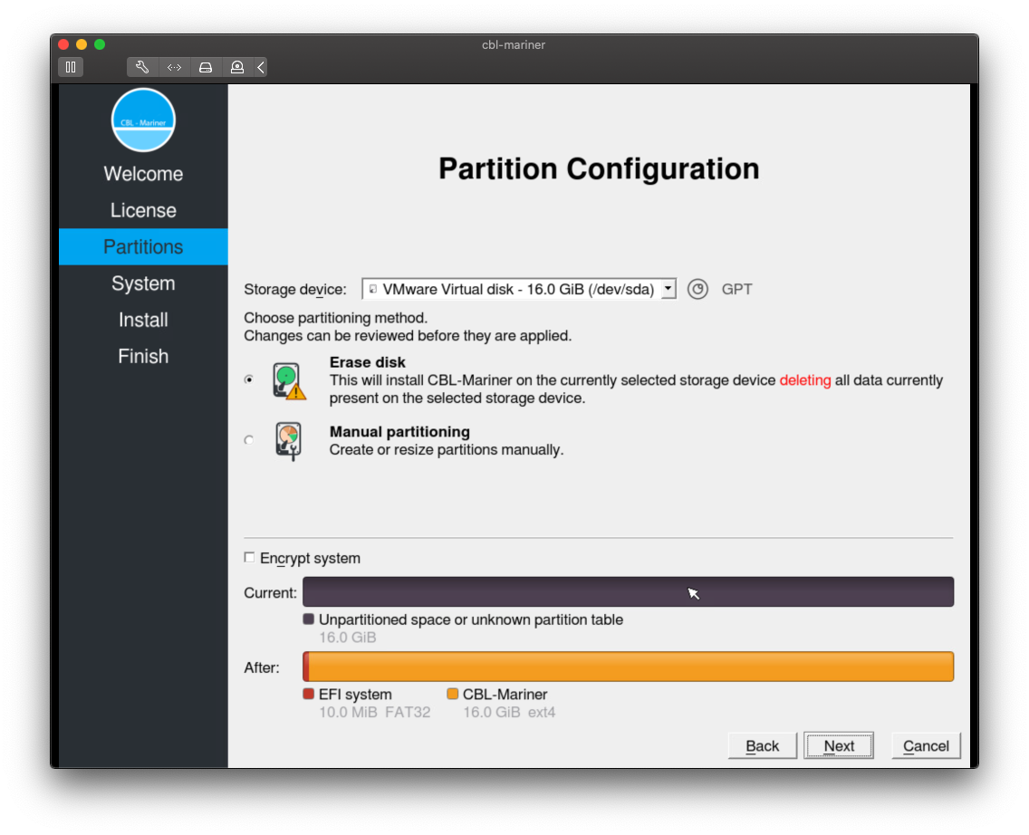This screenshot has height=835, width=1029.
Task: Select the Erase disk radio button
Action: click(249, 380)
